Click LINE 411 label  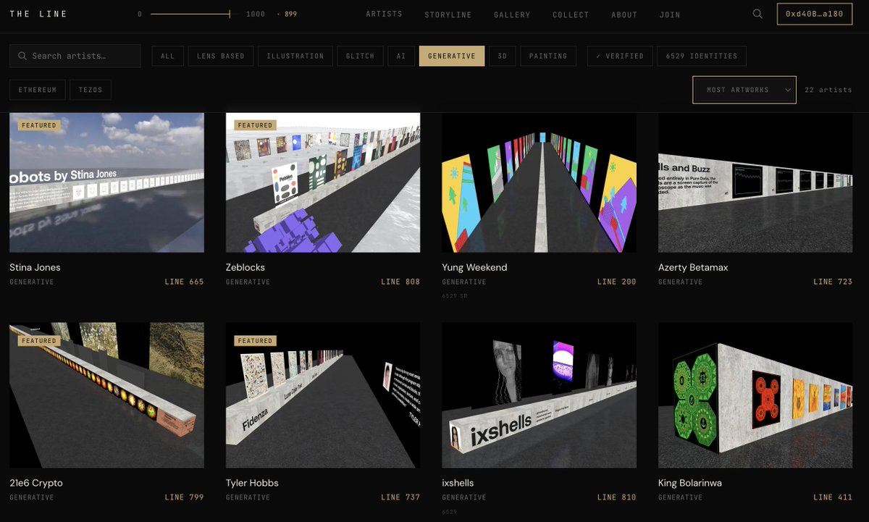click(833, 497)
